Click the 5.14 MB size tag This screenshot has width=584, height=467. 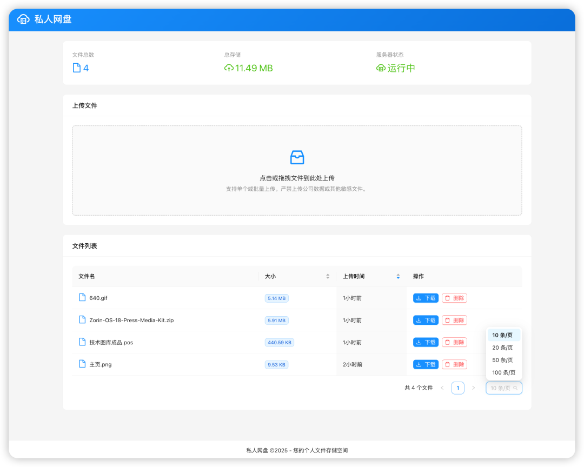[277, 298]
